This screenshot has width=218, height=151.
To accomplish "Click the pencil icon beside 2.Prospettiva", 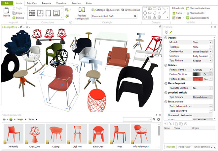I will (21, 27).
